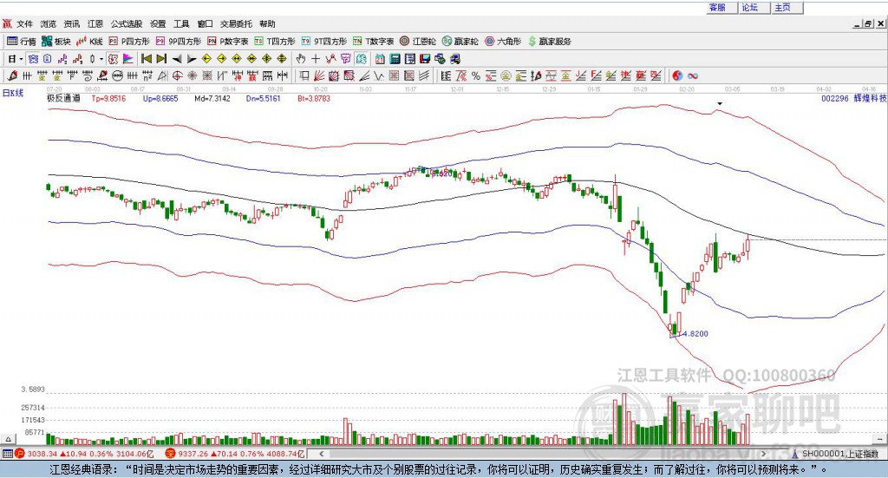Click the date 10-20 on time axis
Screen dimensions: 888x478
coord(321,89)
